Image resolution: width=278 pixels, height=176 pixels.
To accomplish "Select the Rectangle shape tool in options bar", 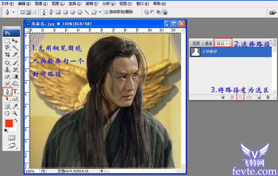I will 58,12.
